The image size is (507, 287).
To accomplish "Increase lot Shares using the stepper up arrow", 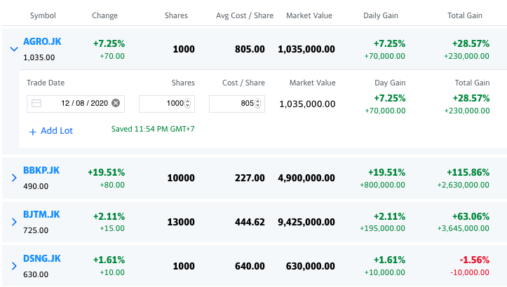I will [x=188, y=101].
